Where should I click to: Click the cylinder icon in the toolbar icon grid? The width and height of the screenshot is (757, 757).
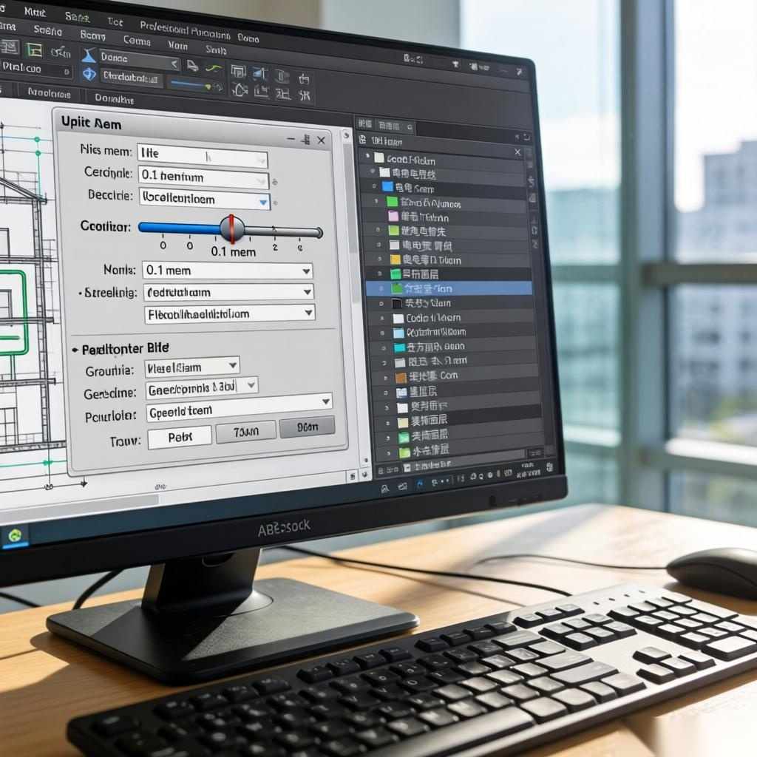pyautogui.click(x=282, y=76)
